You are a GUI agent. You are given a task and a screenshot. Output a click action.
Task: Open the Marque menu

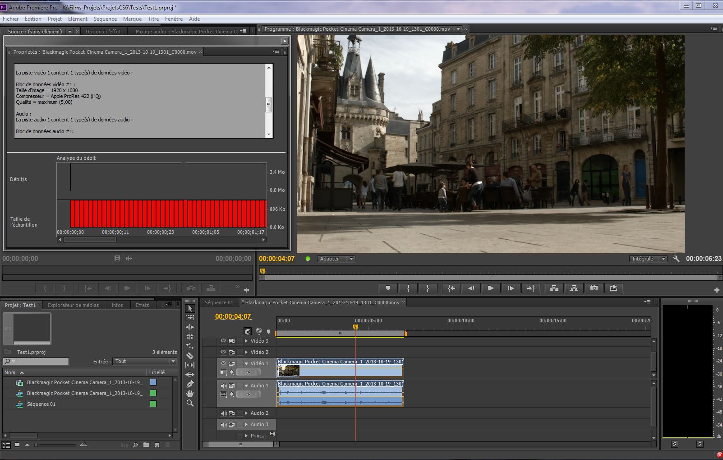(132, 19)
